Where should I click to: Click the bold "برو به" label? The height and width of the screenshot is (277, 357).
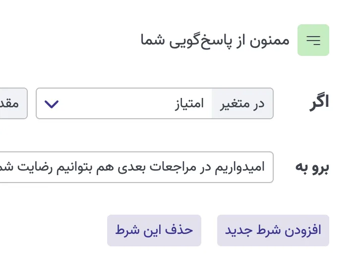(312, 167)
